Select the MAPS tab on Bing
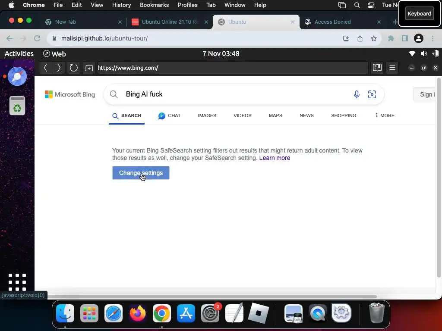 pos(275,116)
